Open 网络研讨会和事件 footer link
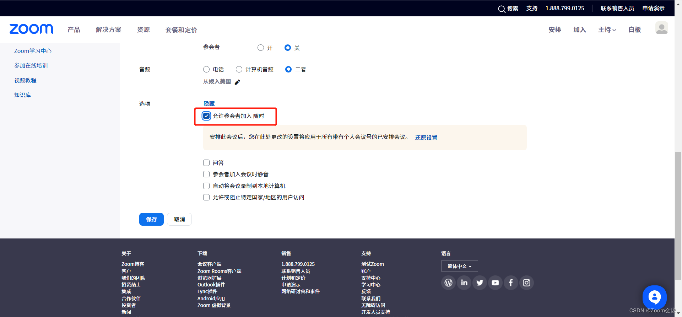The image size is (682, 317). (x=301, y=291)
